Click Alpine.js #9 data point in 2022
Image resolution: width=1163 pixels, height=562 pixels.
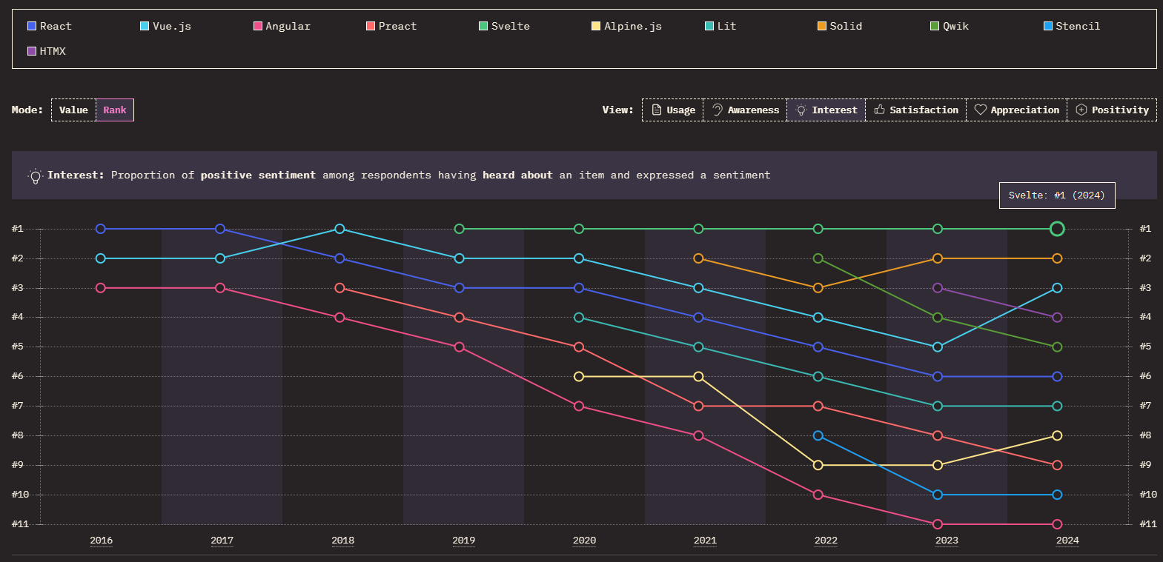818,465
